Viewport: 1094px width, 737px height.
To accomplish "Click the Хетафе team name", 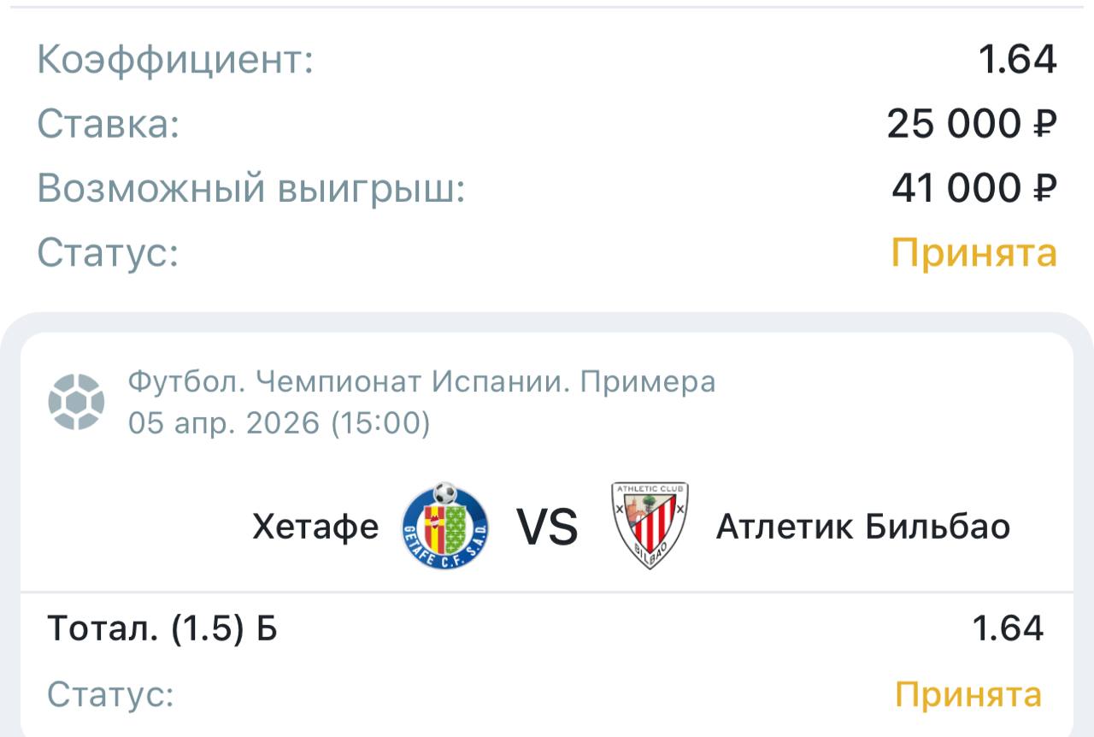I will (x=315, y=527).
